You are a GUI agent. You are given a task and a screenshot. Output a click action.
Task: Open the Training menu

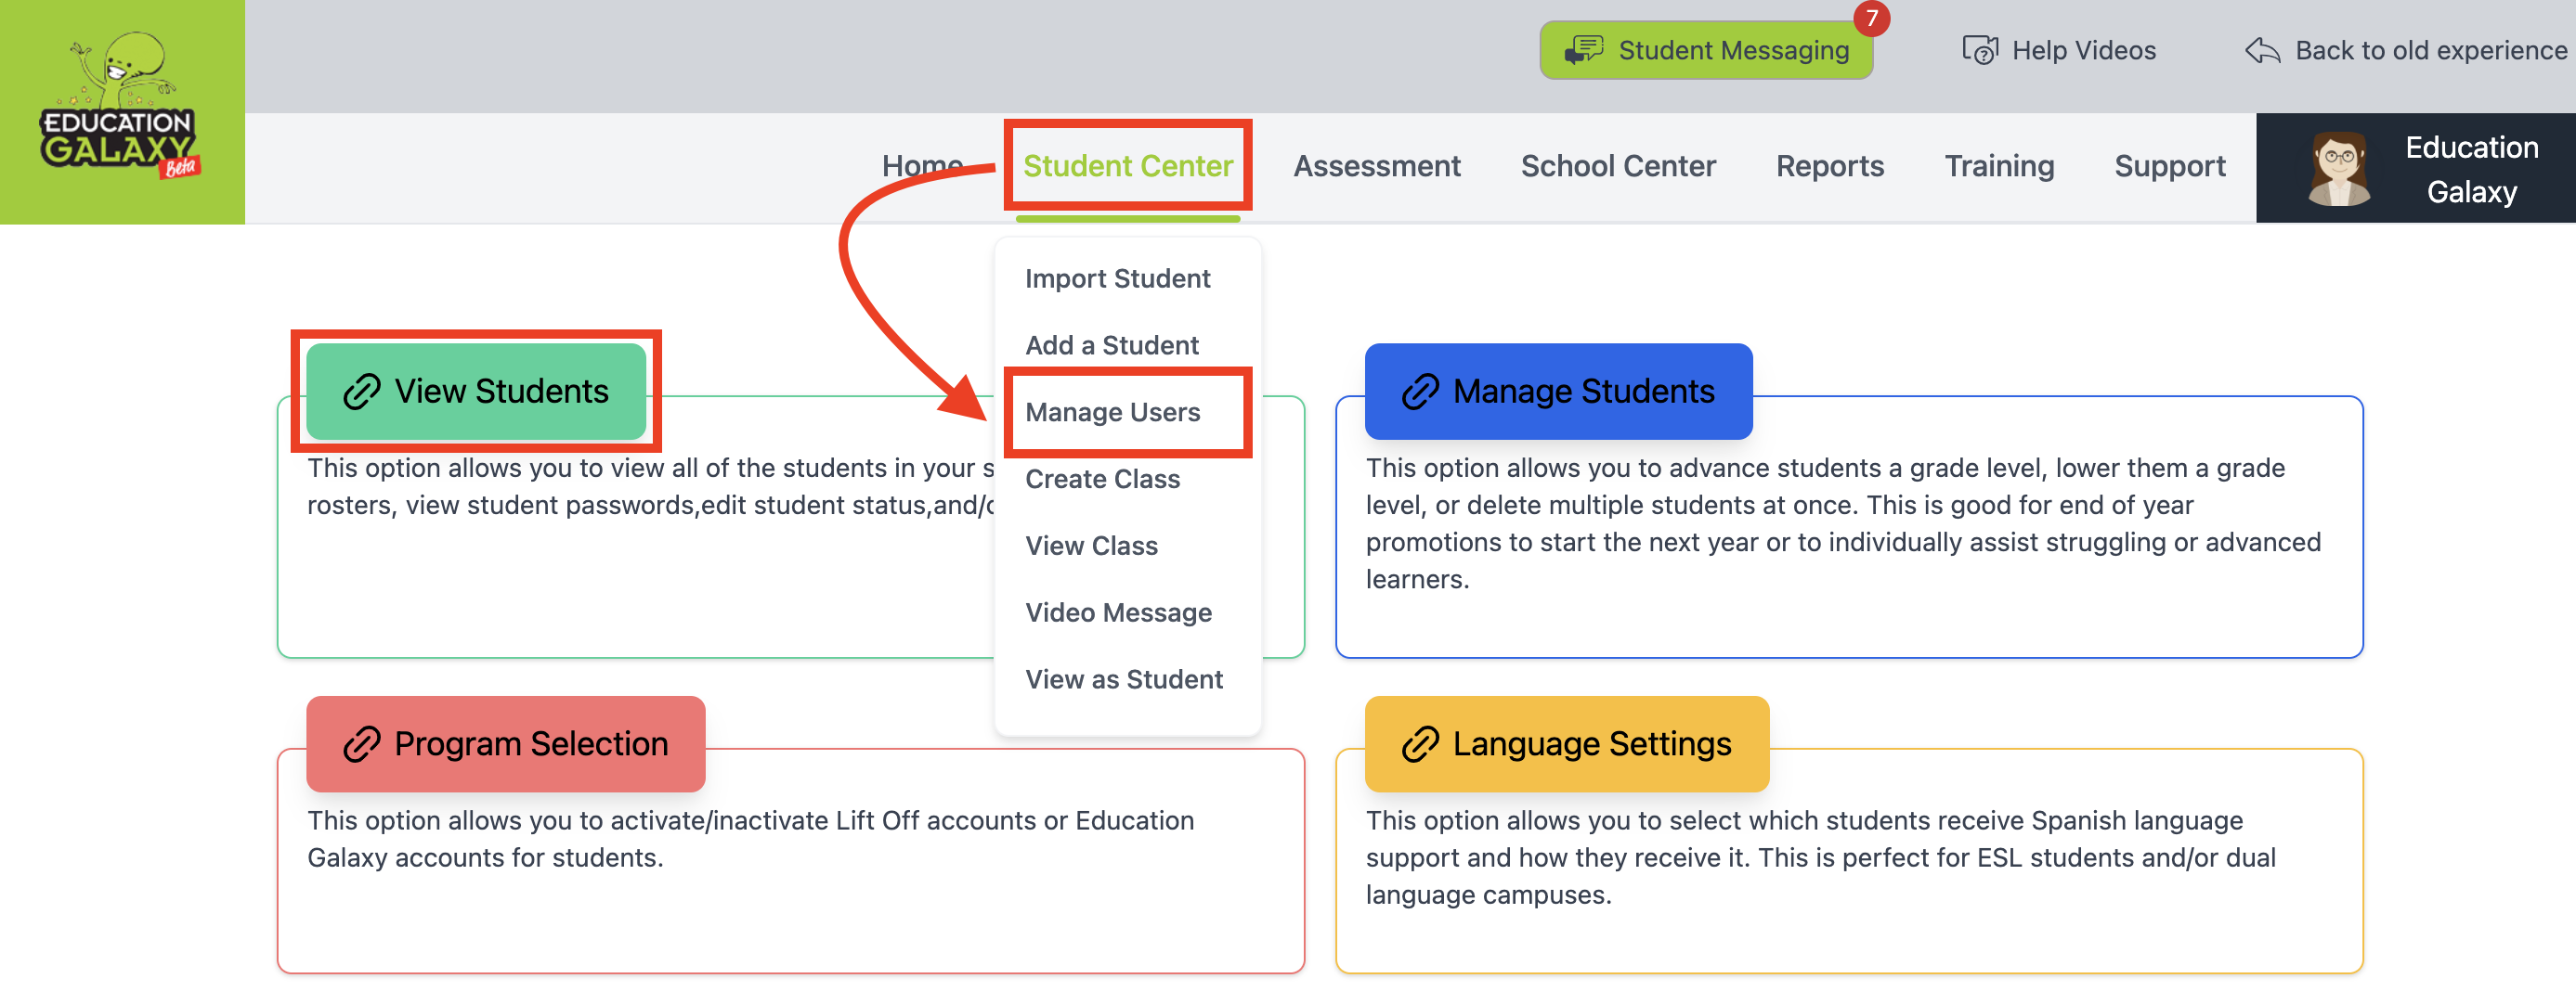point(1998,166)
